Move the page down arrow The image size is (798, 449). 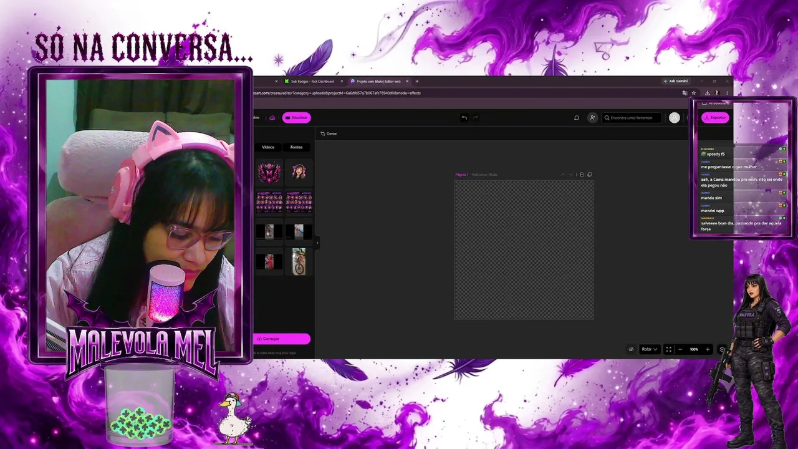coord(570,175)
